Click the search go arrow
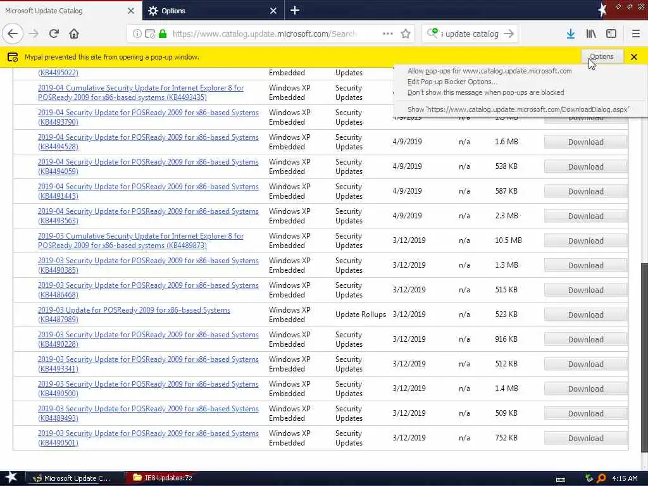 coord(509,34)
